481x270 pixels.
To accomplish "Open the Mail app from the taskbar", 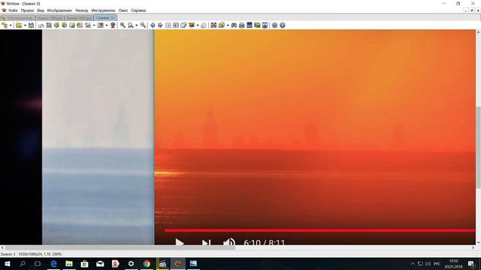I will pyautogui.click(x=100, y=263).
